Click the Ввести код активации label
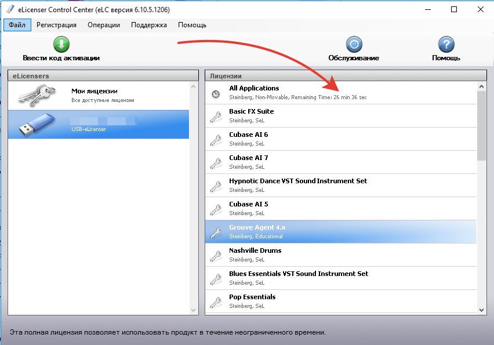The height and width of the screenshot is (345, 494). pyautogui.click(x=61, y=58)
